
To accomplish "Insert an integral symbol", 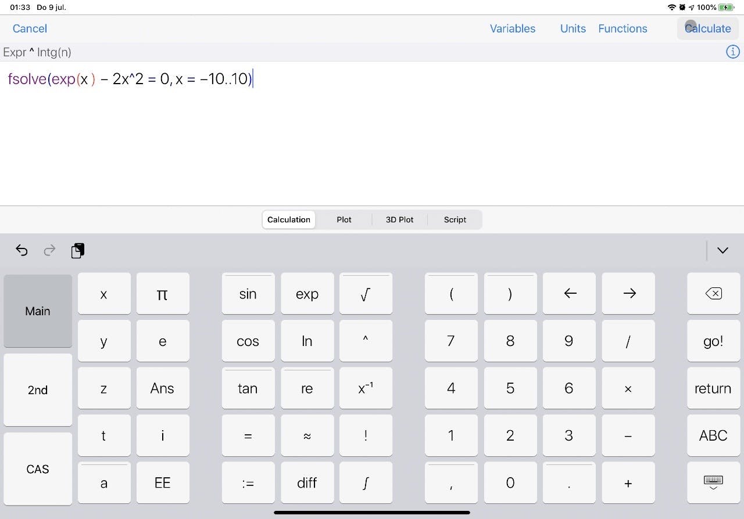I will point(366,482).
